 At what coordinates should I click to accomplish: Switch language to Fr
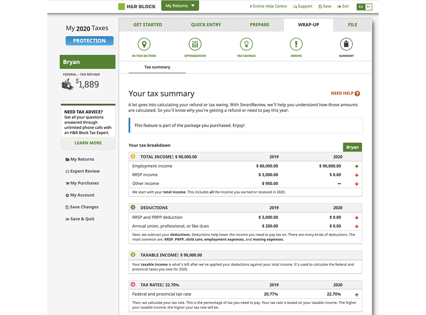pos(368,6)
